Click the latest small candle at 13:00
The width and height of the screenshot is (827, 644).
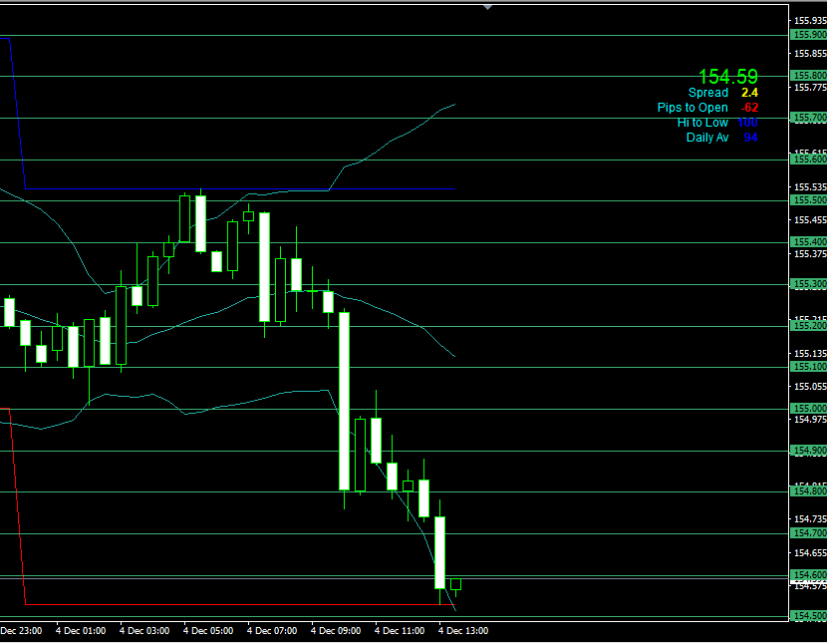456,584
